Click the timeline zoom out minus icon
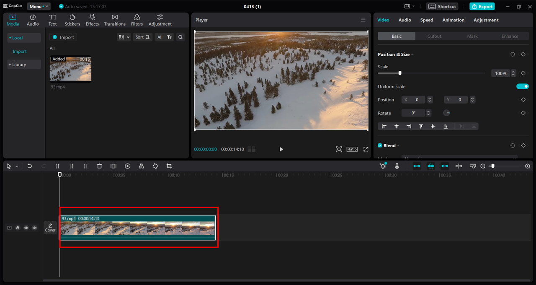The height and width of the screenshot is (285, 536). tap(483, 166)
